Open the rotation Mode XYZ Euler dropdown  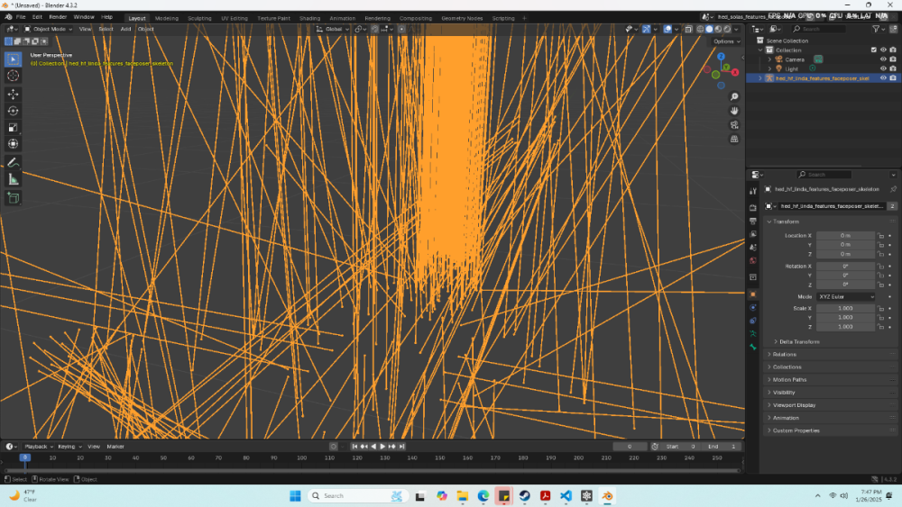tap(846, 296)
